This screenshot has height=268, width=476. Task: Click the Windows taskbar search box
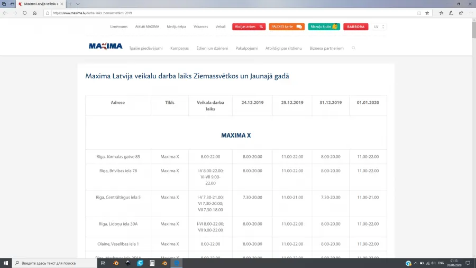click(x=54, y=263)
